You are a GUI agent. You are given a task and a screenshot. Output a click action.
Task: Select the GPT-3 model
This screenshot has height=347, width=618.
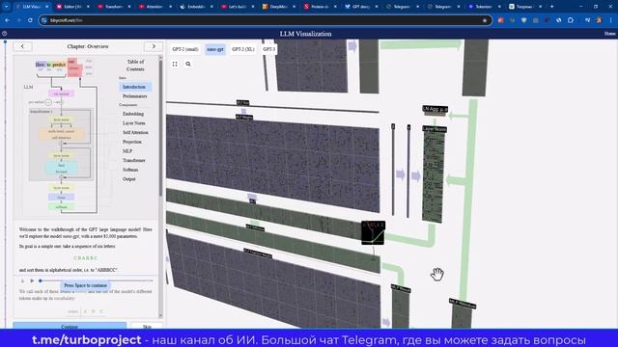(268, 49)
